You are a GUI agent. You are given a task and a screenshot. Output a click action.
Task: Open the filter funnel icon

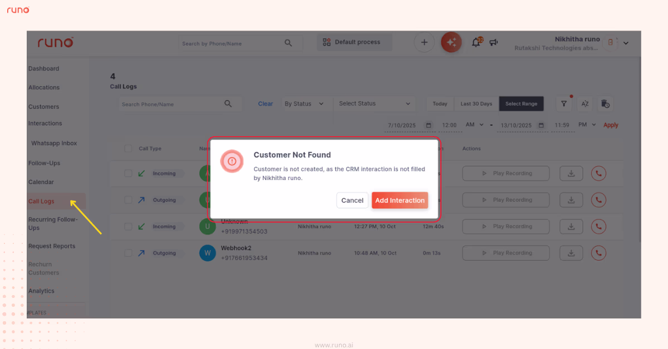click(x=564, y=103)
